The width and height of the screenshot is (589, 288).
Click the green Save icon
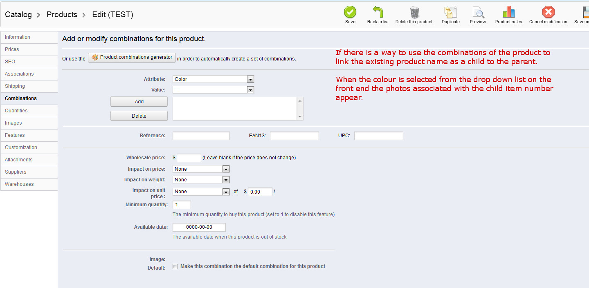coord(350,12)
